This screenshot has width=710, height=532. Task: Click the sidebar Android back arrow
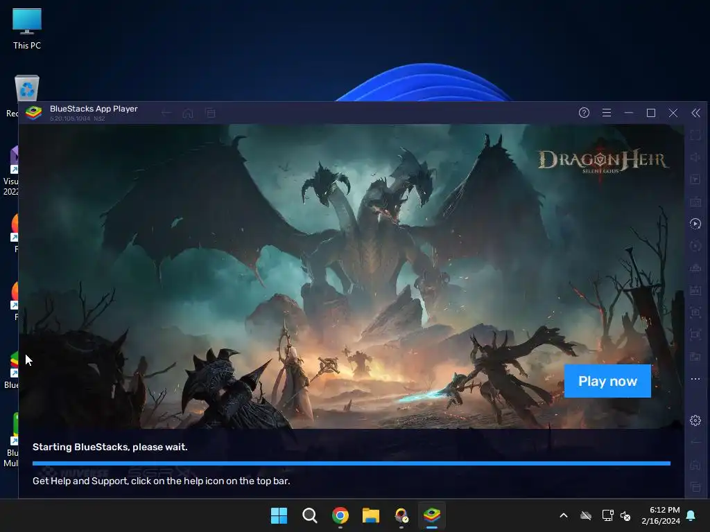pyautogui.click(x=695, y=442)
